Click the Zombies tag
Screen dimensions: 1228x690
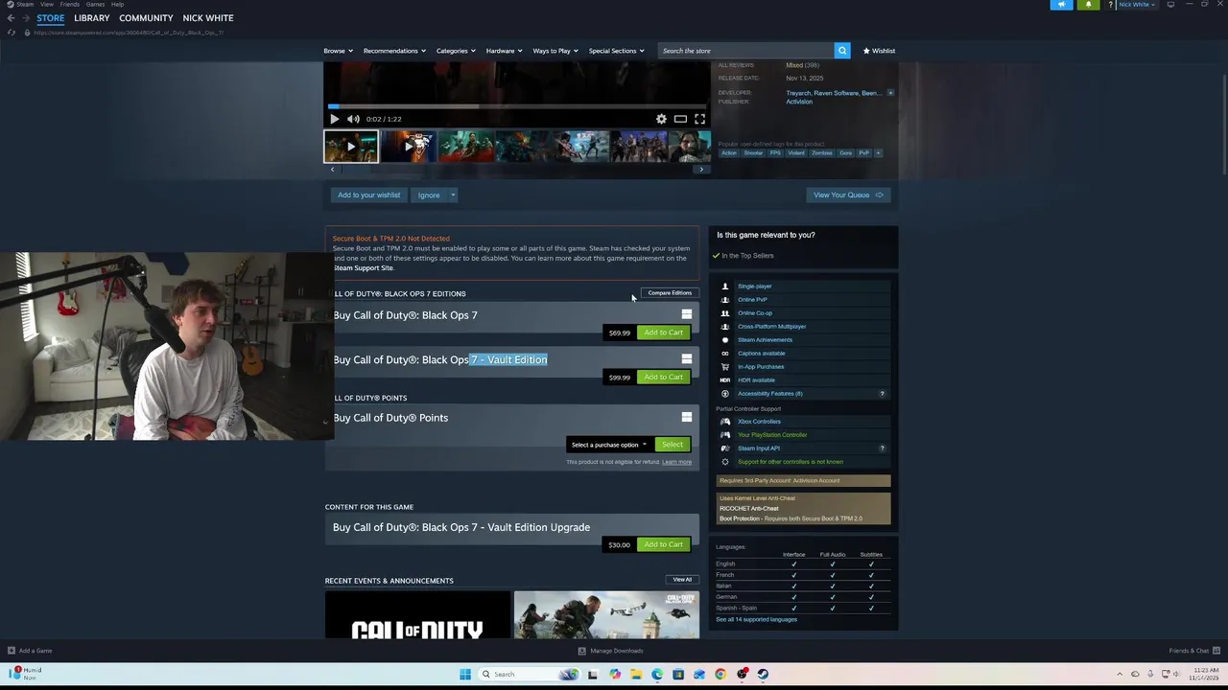click(x=822, y=153)
